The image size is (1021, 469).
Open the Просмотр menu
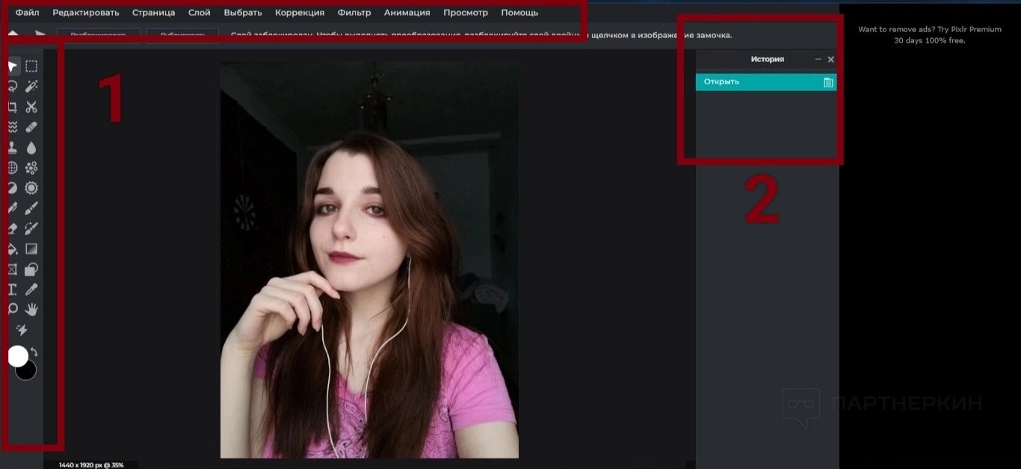(466, 13)
